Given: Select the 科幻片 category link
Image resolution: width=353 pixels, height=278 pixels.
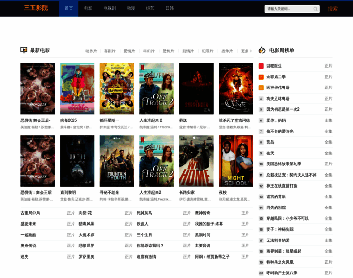Looking at the screenshot, I should (x=149, y=51).
